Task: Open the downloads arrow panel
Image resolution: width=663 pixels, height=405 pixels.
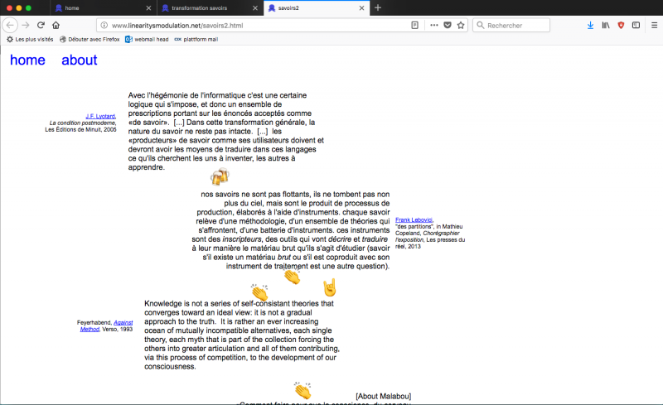Action: (x=590, y=26)
